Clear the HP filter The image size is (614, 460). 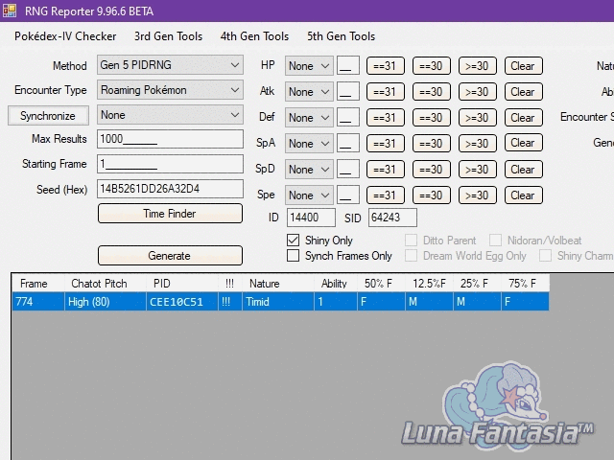click(524, 66)
